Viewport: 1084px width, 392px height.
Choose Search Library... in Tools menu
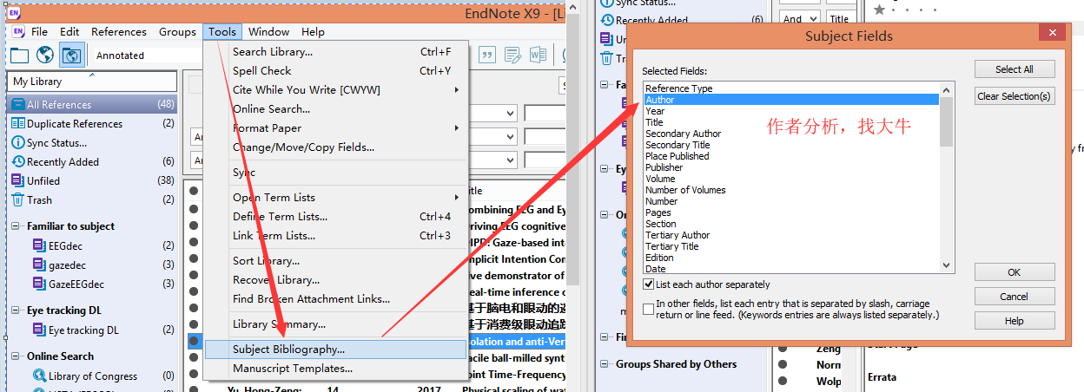click(336, 52)
